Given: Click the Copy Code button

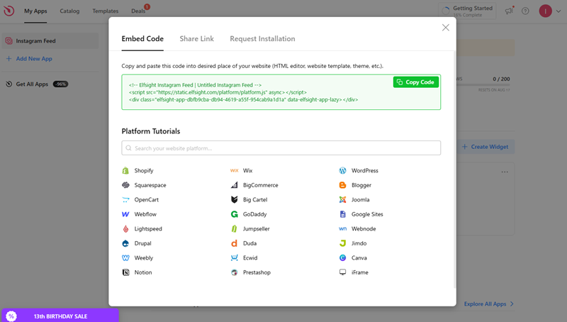Looking at the screenshot, I should click(x=416, y=82).
